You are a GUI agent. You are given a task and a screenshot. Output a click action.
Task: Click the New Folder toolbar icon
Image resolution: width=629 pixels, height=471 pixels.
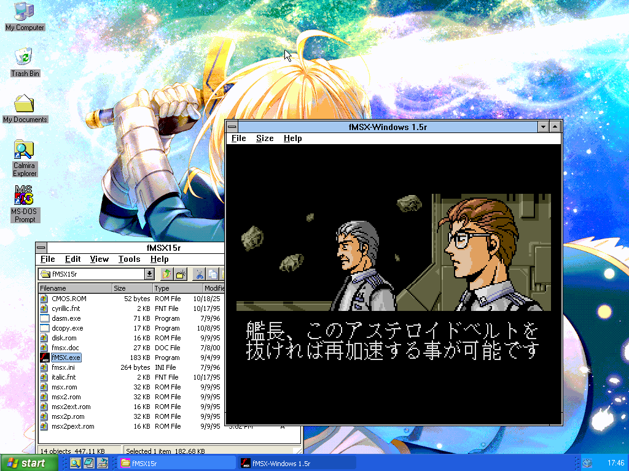(x=181, y=274)
